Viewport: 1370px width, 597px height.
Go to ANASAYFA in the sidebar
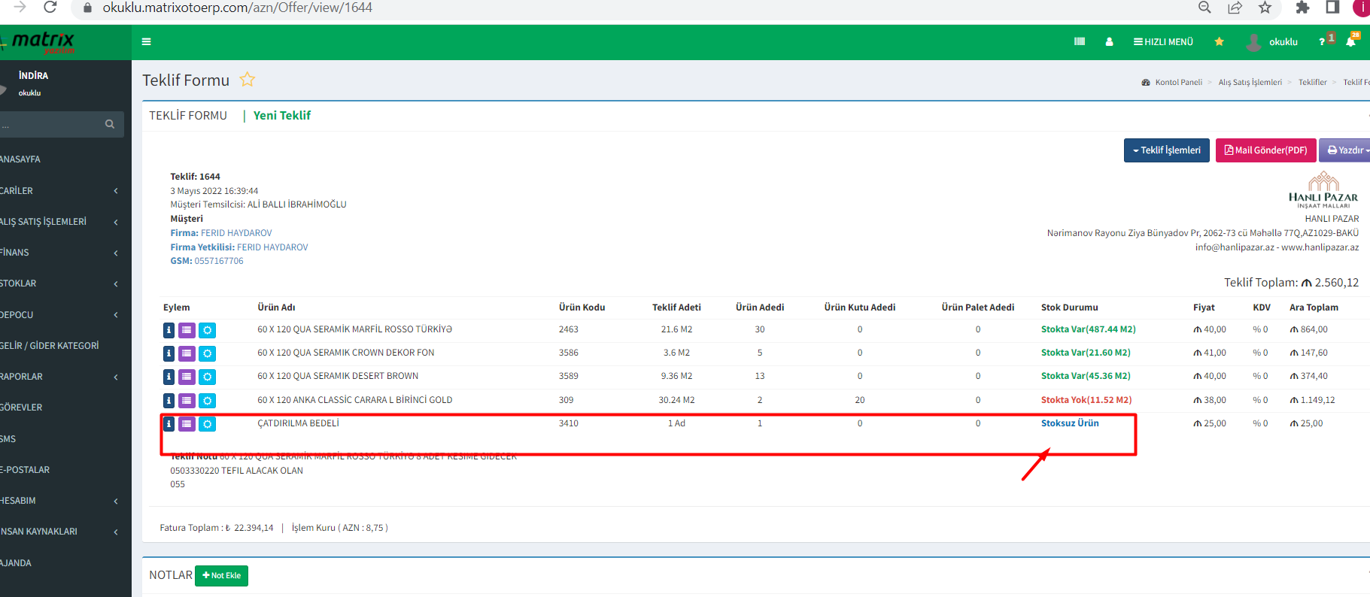[21, 159]
